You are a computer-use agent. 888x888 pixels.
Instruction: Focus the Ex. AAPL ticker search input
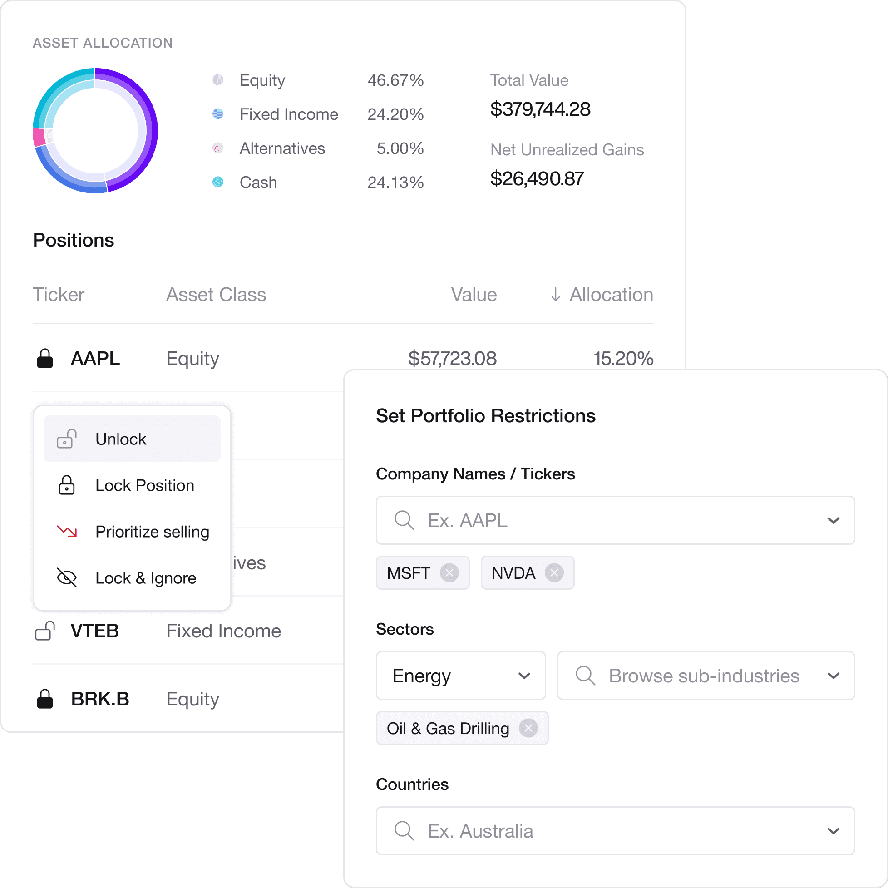(x=616, y=520)
